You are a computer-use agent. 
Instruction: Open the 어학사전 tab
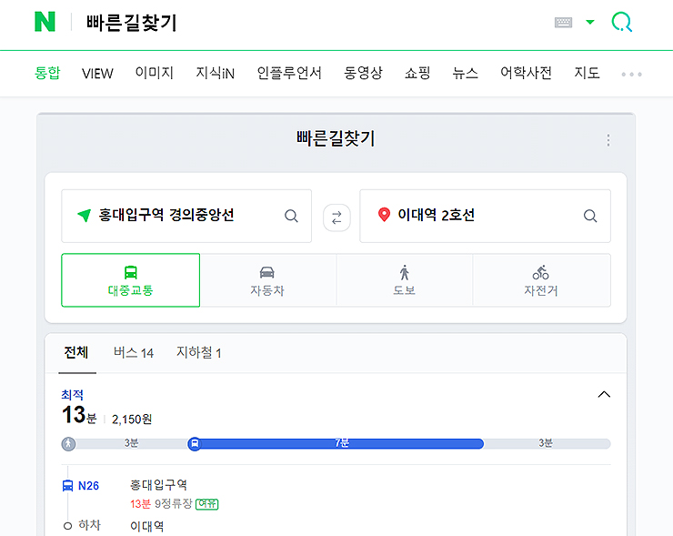coord(526,73)
